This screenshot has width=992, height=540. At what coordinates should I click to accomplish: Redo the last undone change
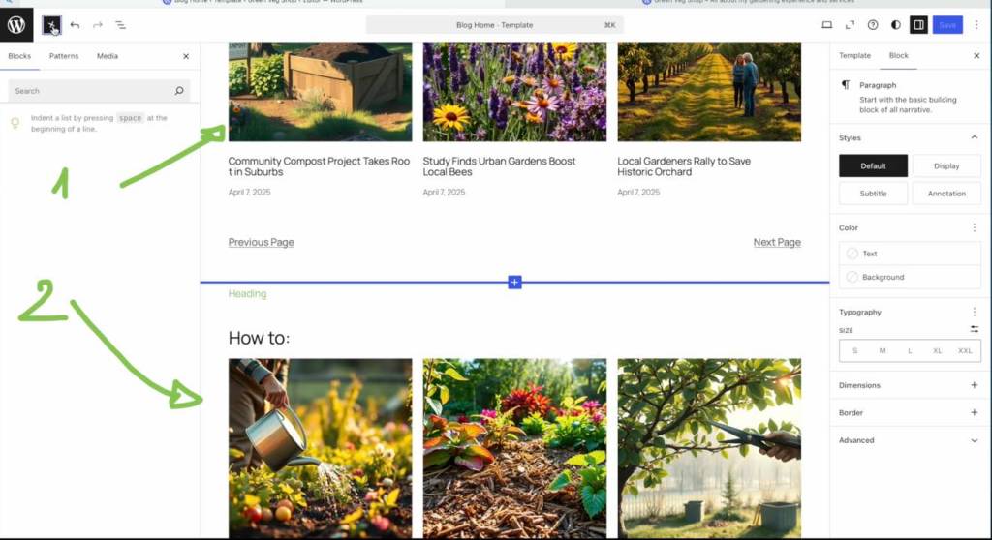(x=98, y=24)
